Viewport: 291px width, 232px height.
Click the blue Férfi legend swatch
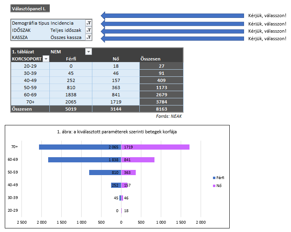(214, 178)
